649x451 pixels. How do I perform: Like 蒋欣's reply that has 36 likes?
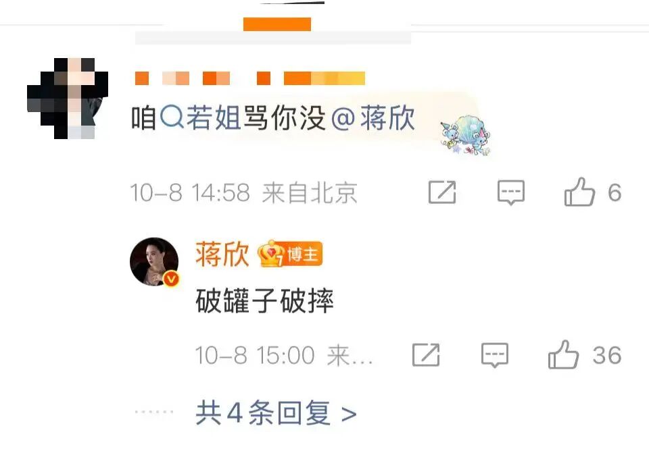563,354
